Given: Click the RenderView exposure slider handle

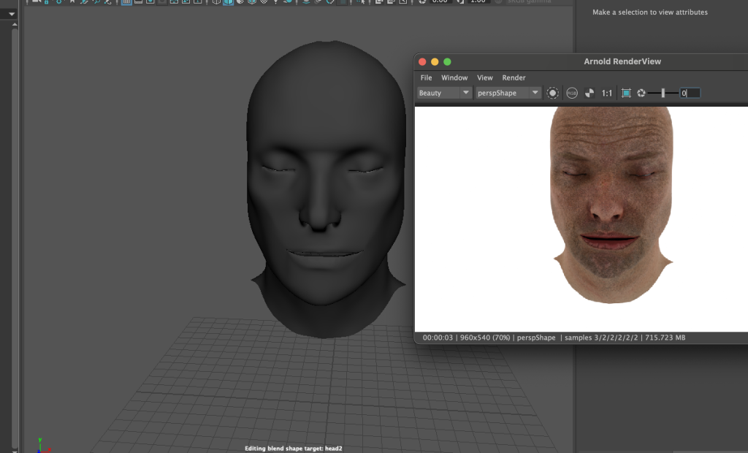Looking at the screenshot, I should (663, 93).
